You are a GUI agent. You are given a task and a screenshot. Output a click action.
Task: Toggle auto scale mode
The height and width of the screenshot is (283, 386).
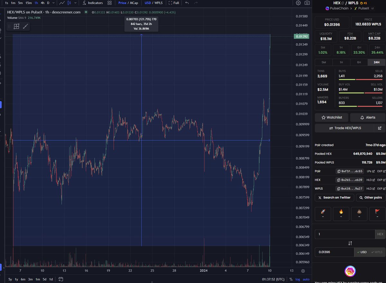[x=306, y=279]
